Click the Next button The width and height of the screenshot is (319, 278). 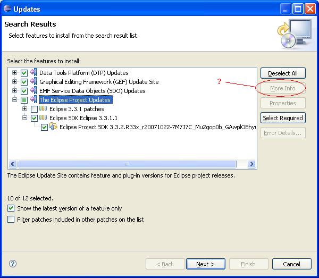tap(205, 264)
